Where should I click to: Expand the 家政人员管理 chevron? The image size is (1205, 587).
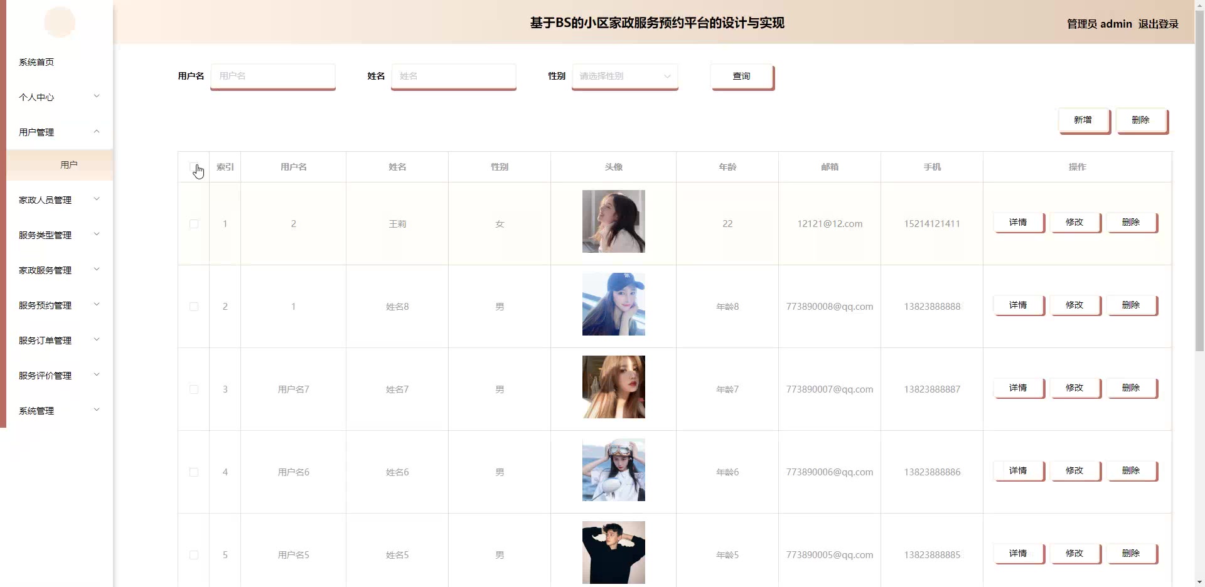tap(97, 199)
